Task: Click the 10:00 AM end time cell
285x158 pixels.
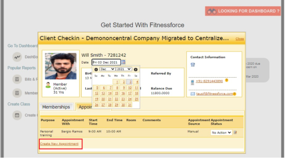Action: pos(113,131)
